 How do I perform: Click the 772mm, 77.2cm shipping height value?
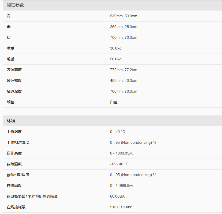pyautogui.click(x=123, y=70)
